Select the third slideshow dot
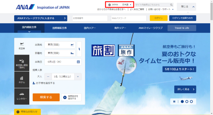 coord(191,102)
